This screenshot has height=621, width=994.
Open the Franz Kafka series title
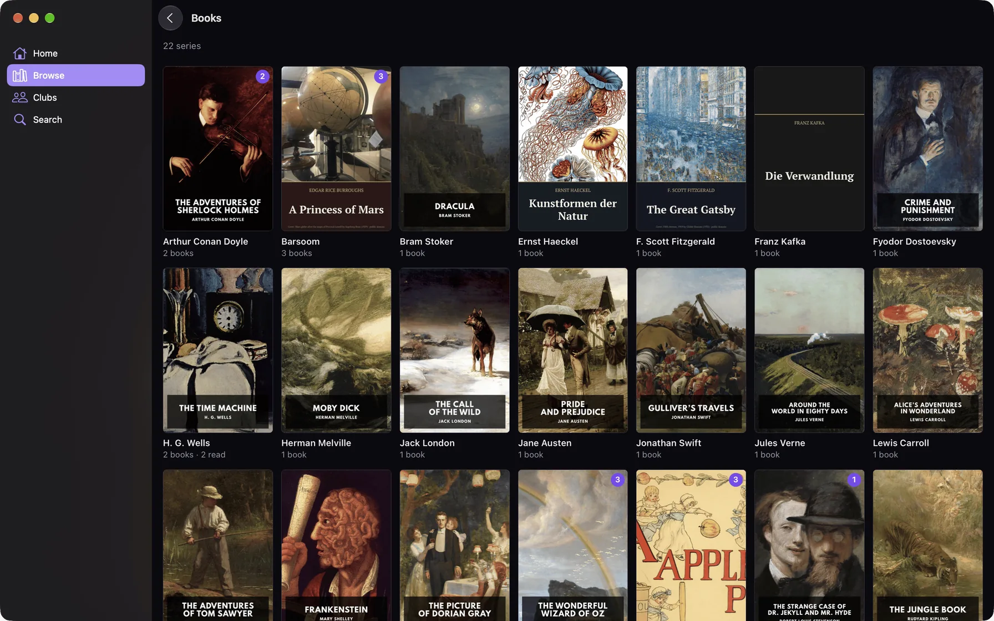coord(779,242)
